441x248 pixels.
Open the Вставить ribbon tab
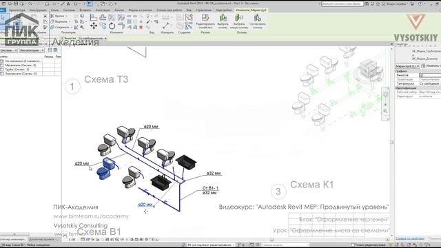point(85,10)
